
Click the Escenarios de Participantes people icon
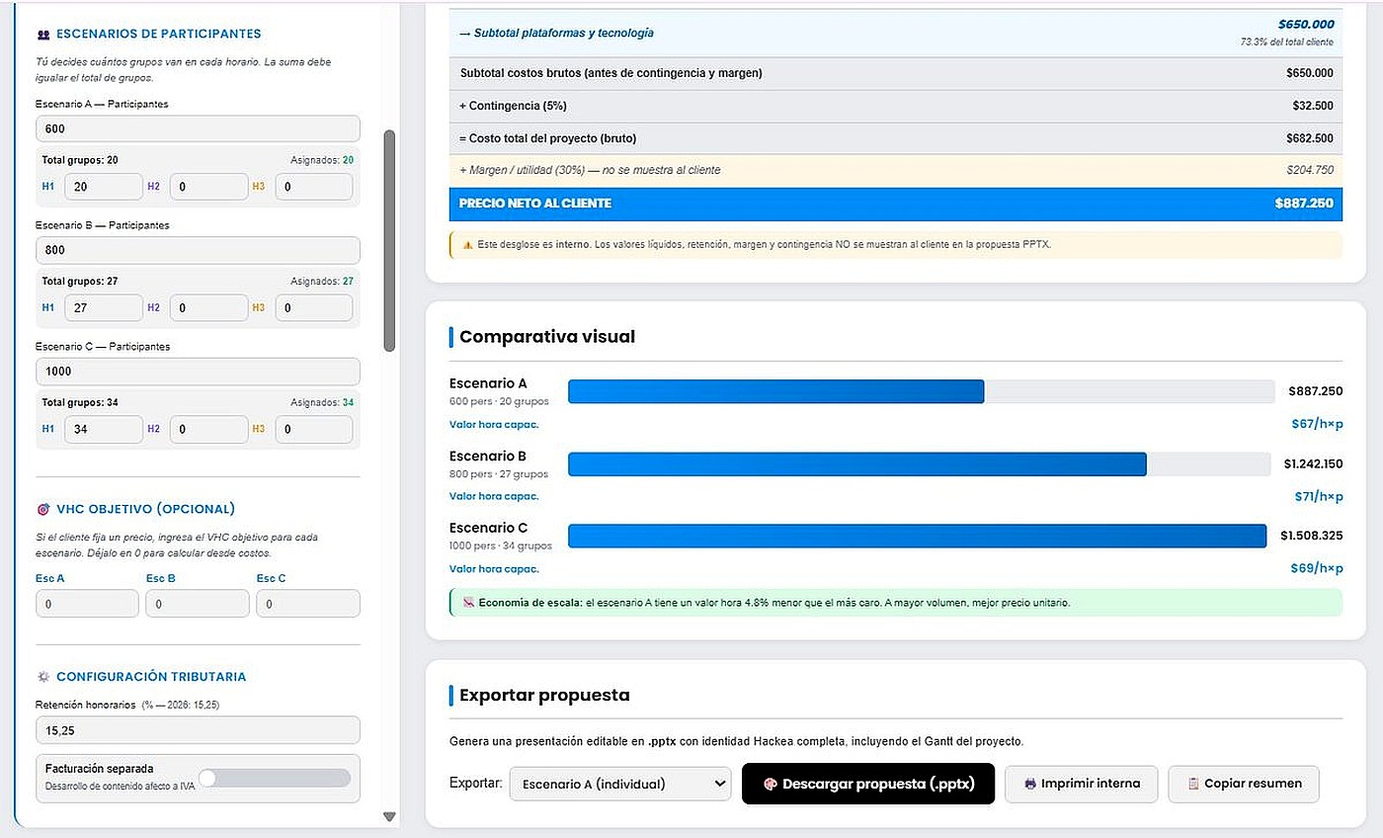coord(42,35)
